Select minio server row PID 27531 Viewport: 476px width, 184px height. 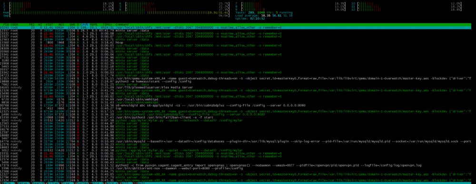[x=238, y=57]
